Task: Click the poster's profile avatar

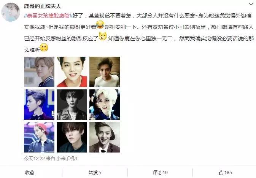Action: tap(11, 12)
